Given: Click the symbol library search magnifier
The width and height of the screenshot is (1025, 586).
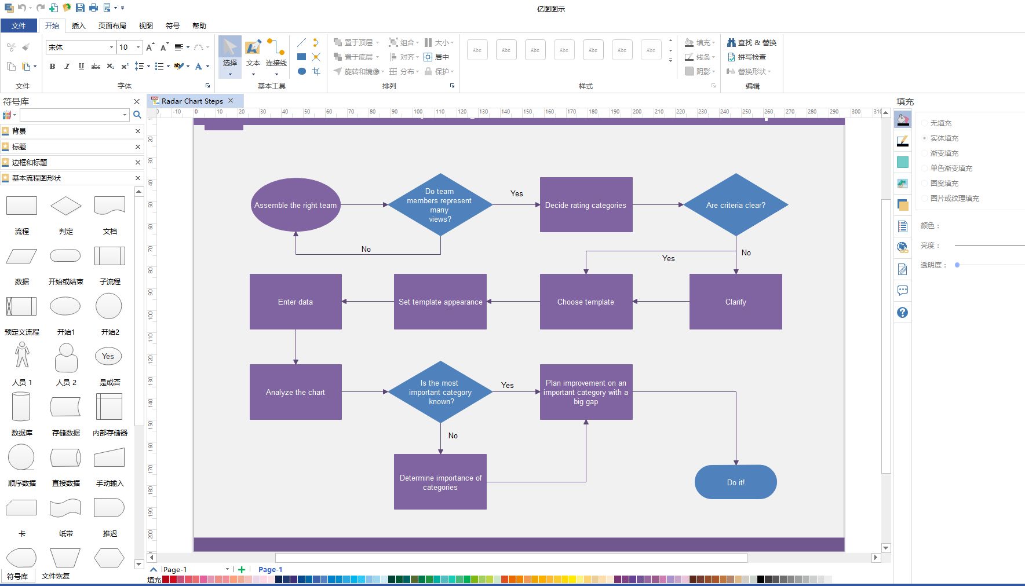Looking at the screenshot, I should (x=137, y=115).
